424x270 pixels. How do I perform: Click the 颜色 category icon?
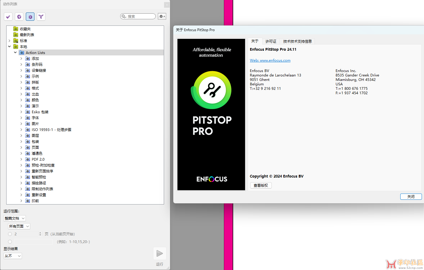(28, 100)
